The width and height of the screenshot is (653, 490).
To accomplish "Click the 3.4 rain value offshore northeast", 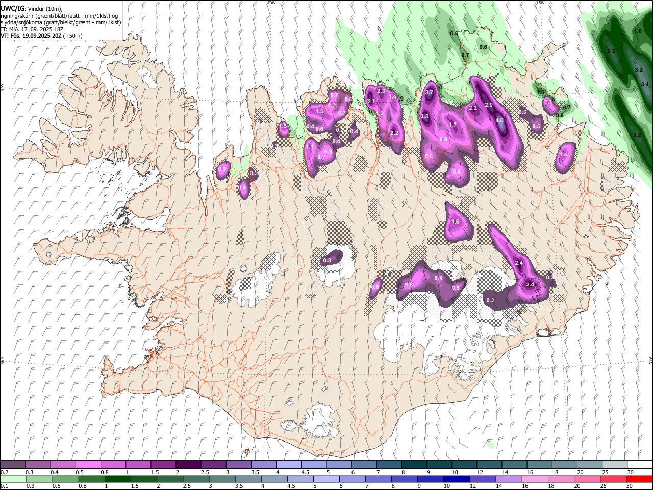I will pyautogui.click(x=645, y=84).
